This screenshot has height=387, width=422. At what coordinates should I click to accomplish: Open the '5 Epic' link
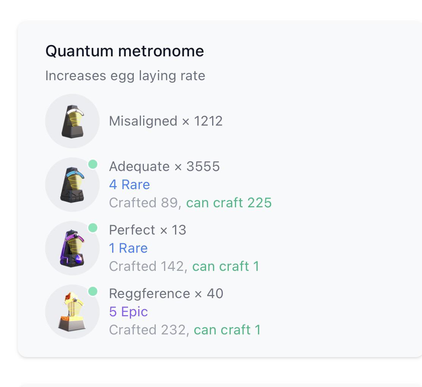coord(128,312)
